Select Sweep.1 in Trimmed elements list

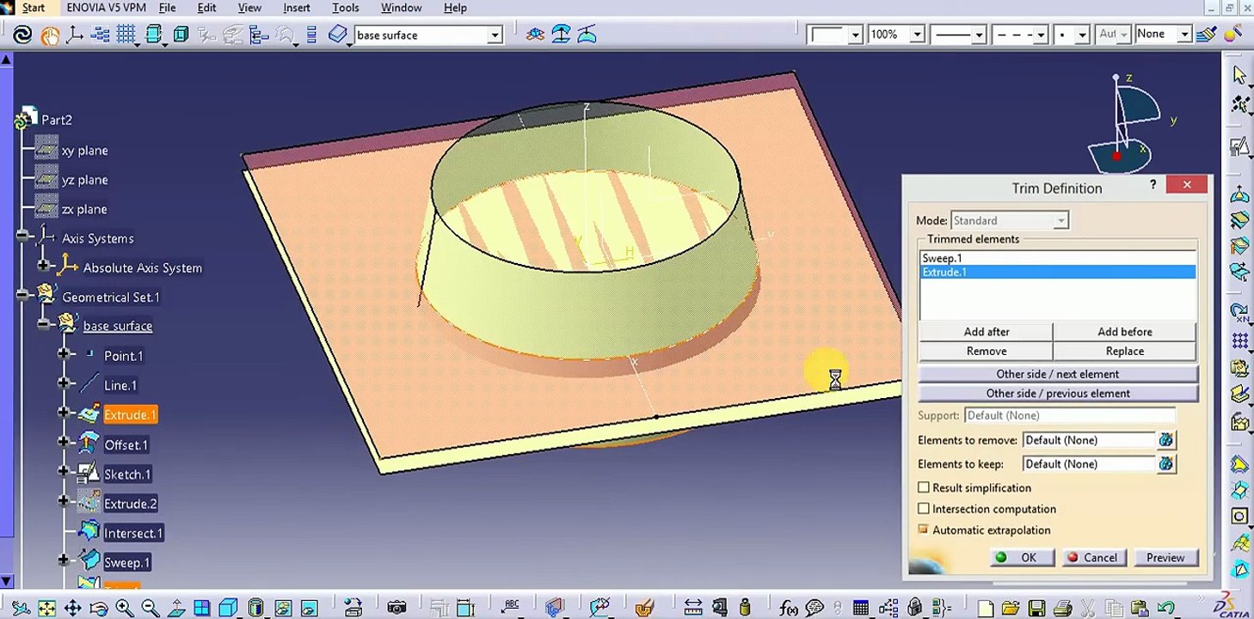[942, 258]
